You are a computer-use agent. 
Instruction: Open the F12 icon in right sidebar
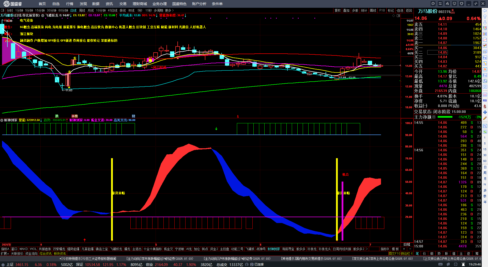pos(485,75)
